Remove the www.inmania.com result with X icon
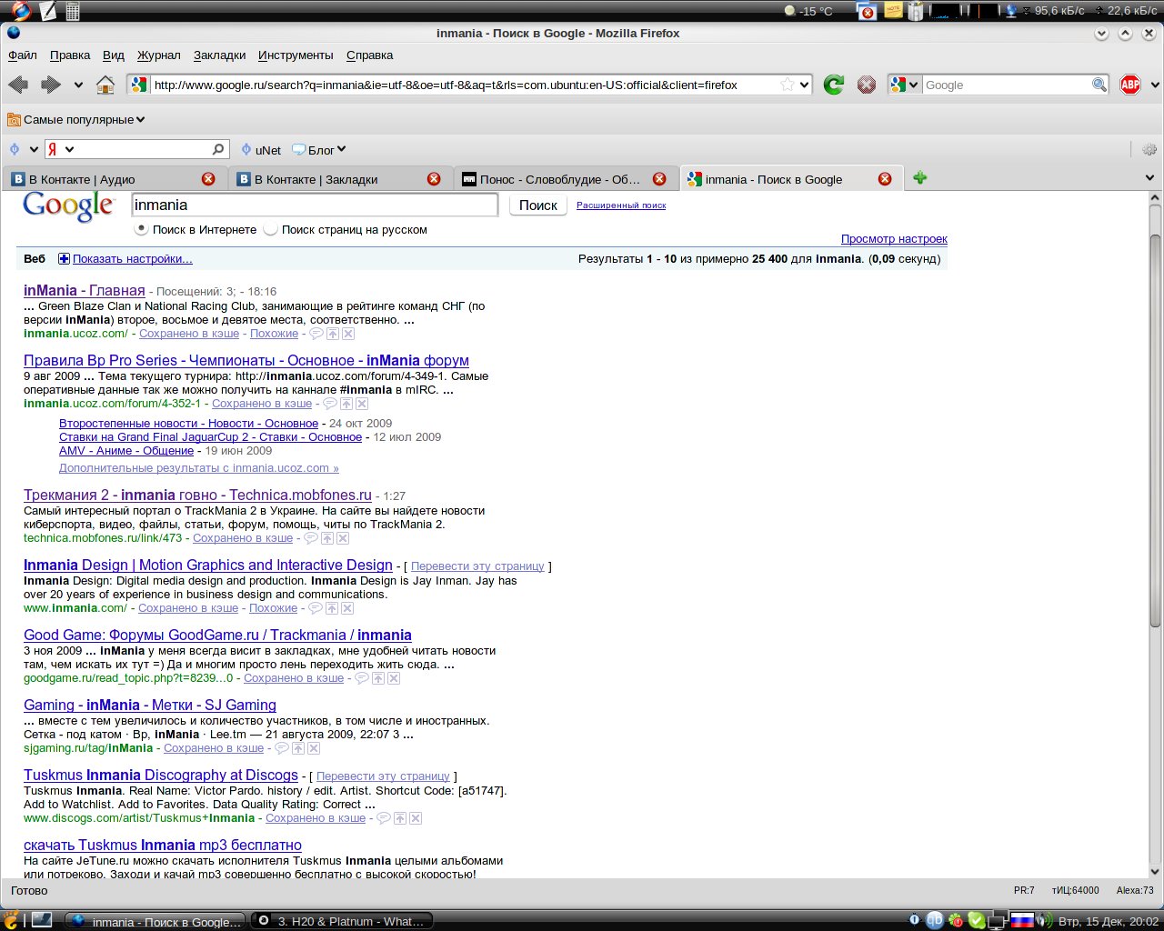 point(347,608)
